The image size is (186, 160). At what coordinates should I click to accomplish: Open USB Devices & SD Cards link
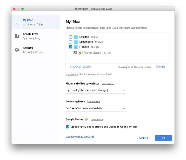click(80, 137)
